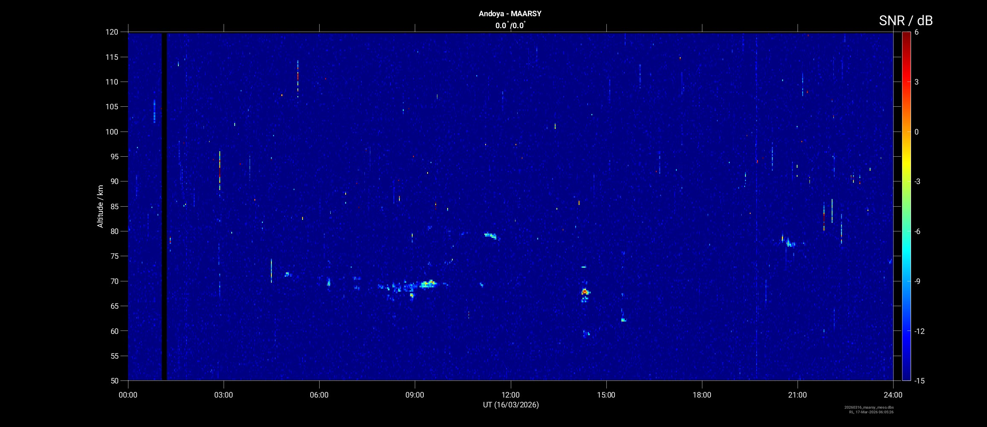Click the 6 dB colorbar tick label
987x427 pixels.
click(x=917, y=32)
